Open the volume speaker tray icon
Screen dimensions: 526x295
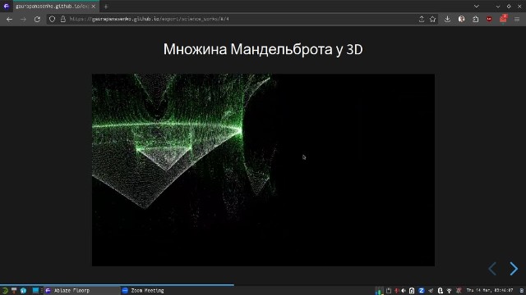tap(404, 291)
